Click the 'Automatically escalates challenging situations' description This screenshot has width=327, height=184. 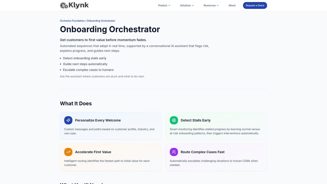coord(214,163)
